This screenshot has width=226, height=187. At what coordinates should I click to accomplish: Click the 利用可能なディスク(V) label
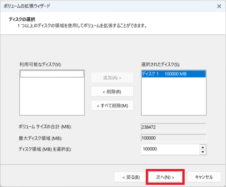pyautogui.click(x=40, y=65)
